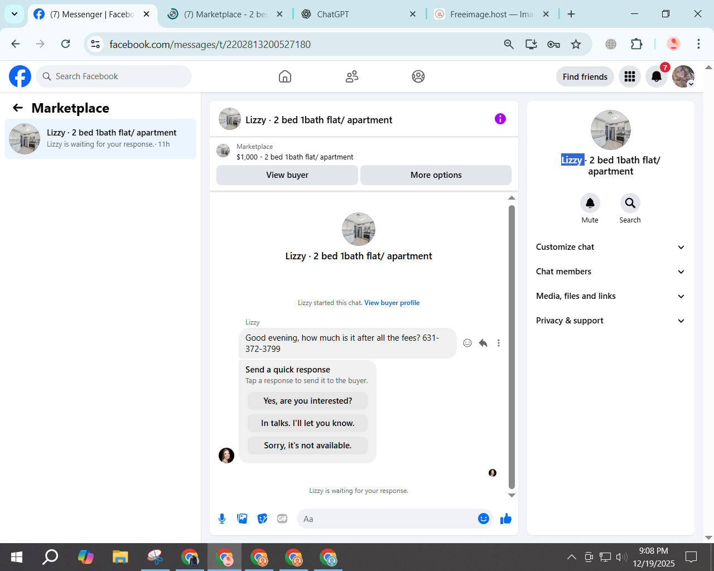
Task: Click the browser address bar URL
Action: 210,44
